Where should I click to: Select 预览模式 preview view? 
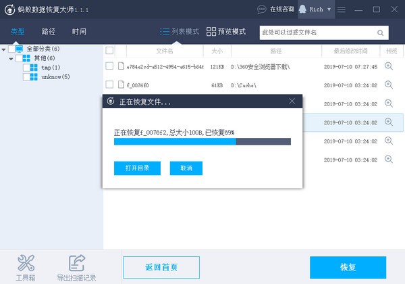click(226, 32)
